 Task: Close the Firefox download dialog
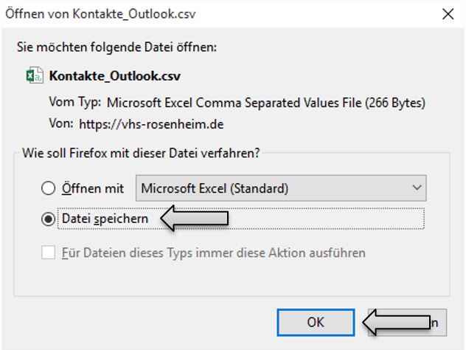coord(447,14)
